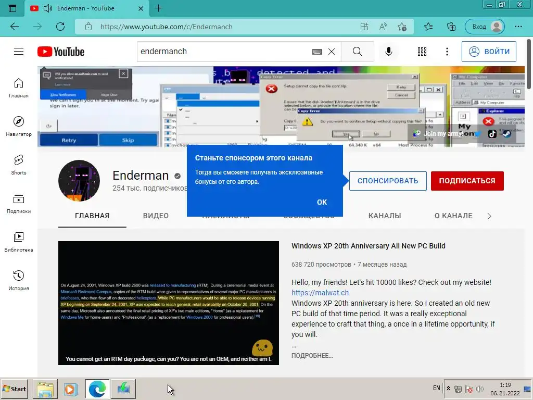Click the magnifier search button
Screen dimensions: 533x400
pyautogui.click(x=357, y=52)
